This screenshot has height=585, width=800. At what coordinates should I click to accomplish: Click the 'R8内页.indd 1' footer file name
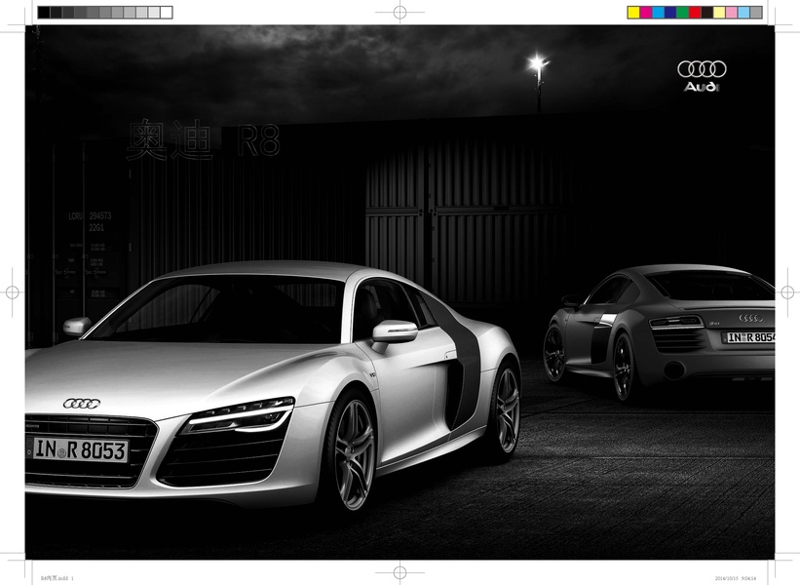(x=57, y=578)
